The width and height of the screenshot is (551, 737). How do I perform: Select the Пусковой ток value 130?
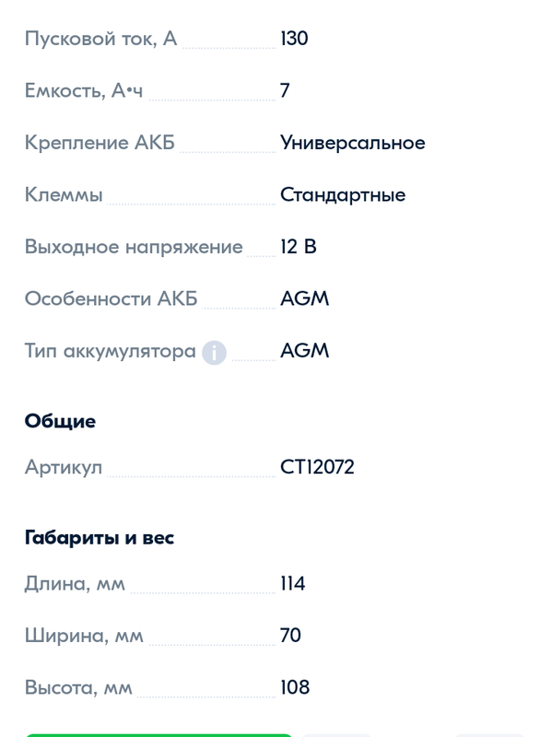294,39
